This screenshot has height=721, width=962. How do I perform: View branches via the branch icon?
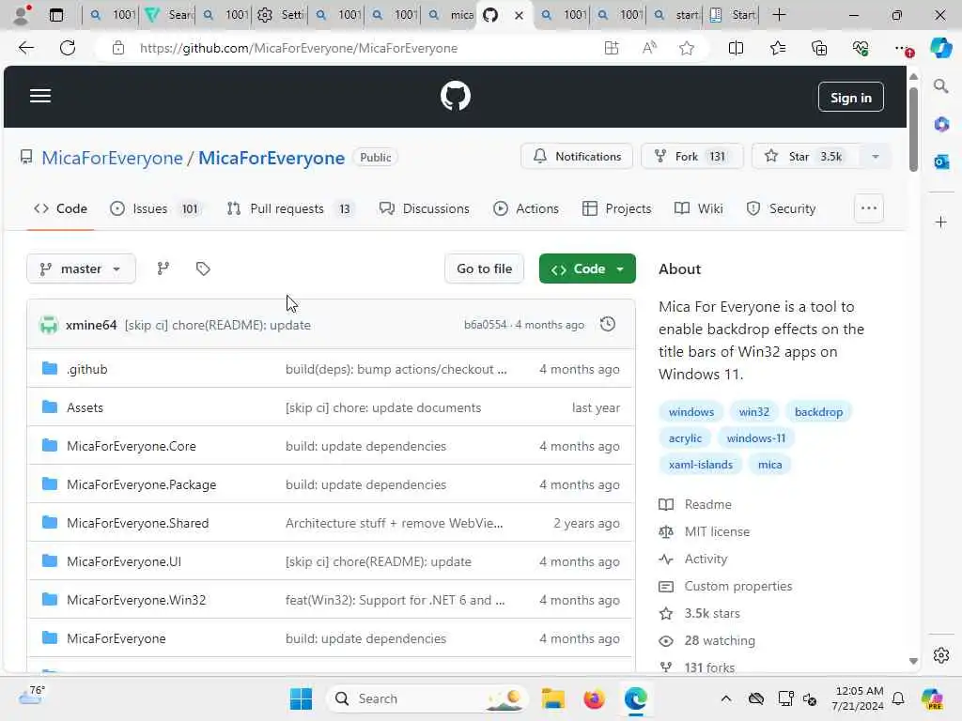point(163,268)
